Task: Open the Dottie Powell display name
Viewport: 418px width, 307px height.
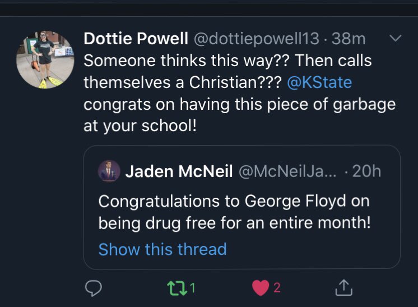Action: (136, 38)
